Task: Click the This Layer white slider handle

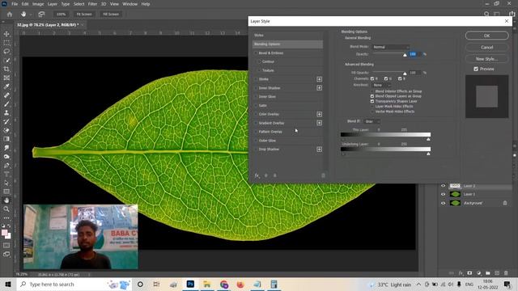Action: (x=428, y=139)
